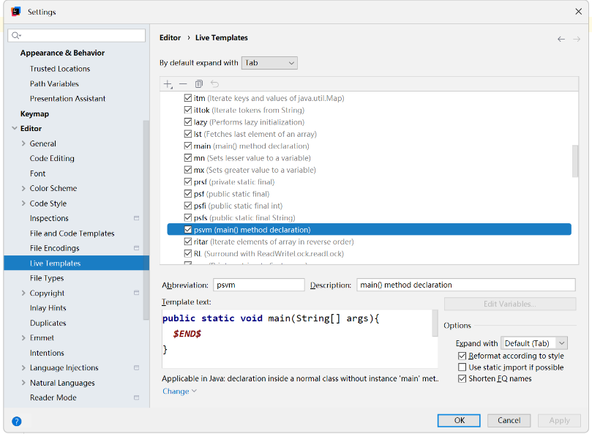Disable the main template checkbox
The width and height of the screenshot is (592, 434).
point(188,146)
